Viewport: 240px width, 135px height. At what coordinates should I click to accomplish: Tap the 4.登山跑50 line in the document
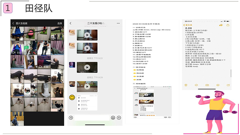[139, 39]
